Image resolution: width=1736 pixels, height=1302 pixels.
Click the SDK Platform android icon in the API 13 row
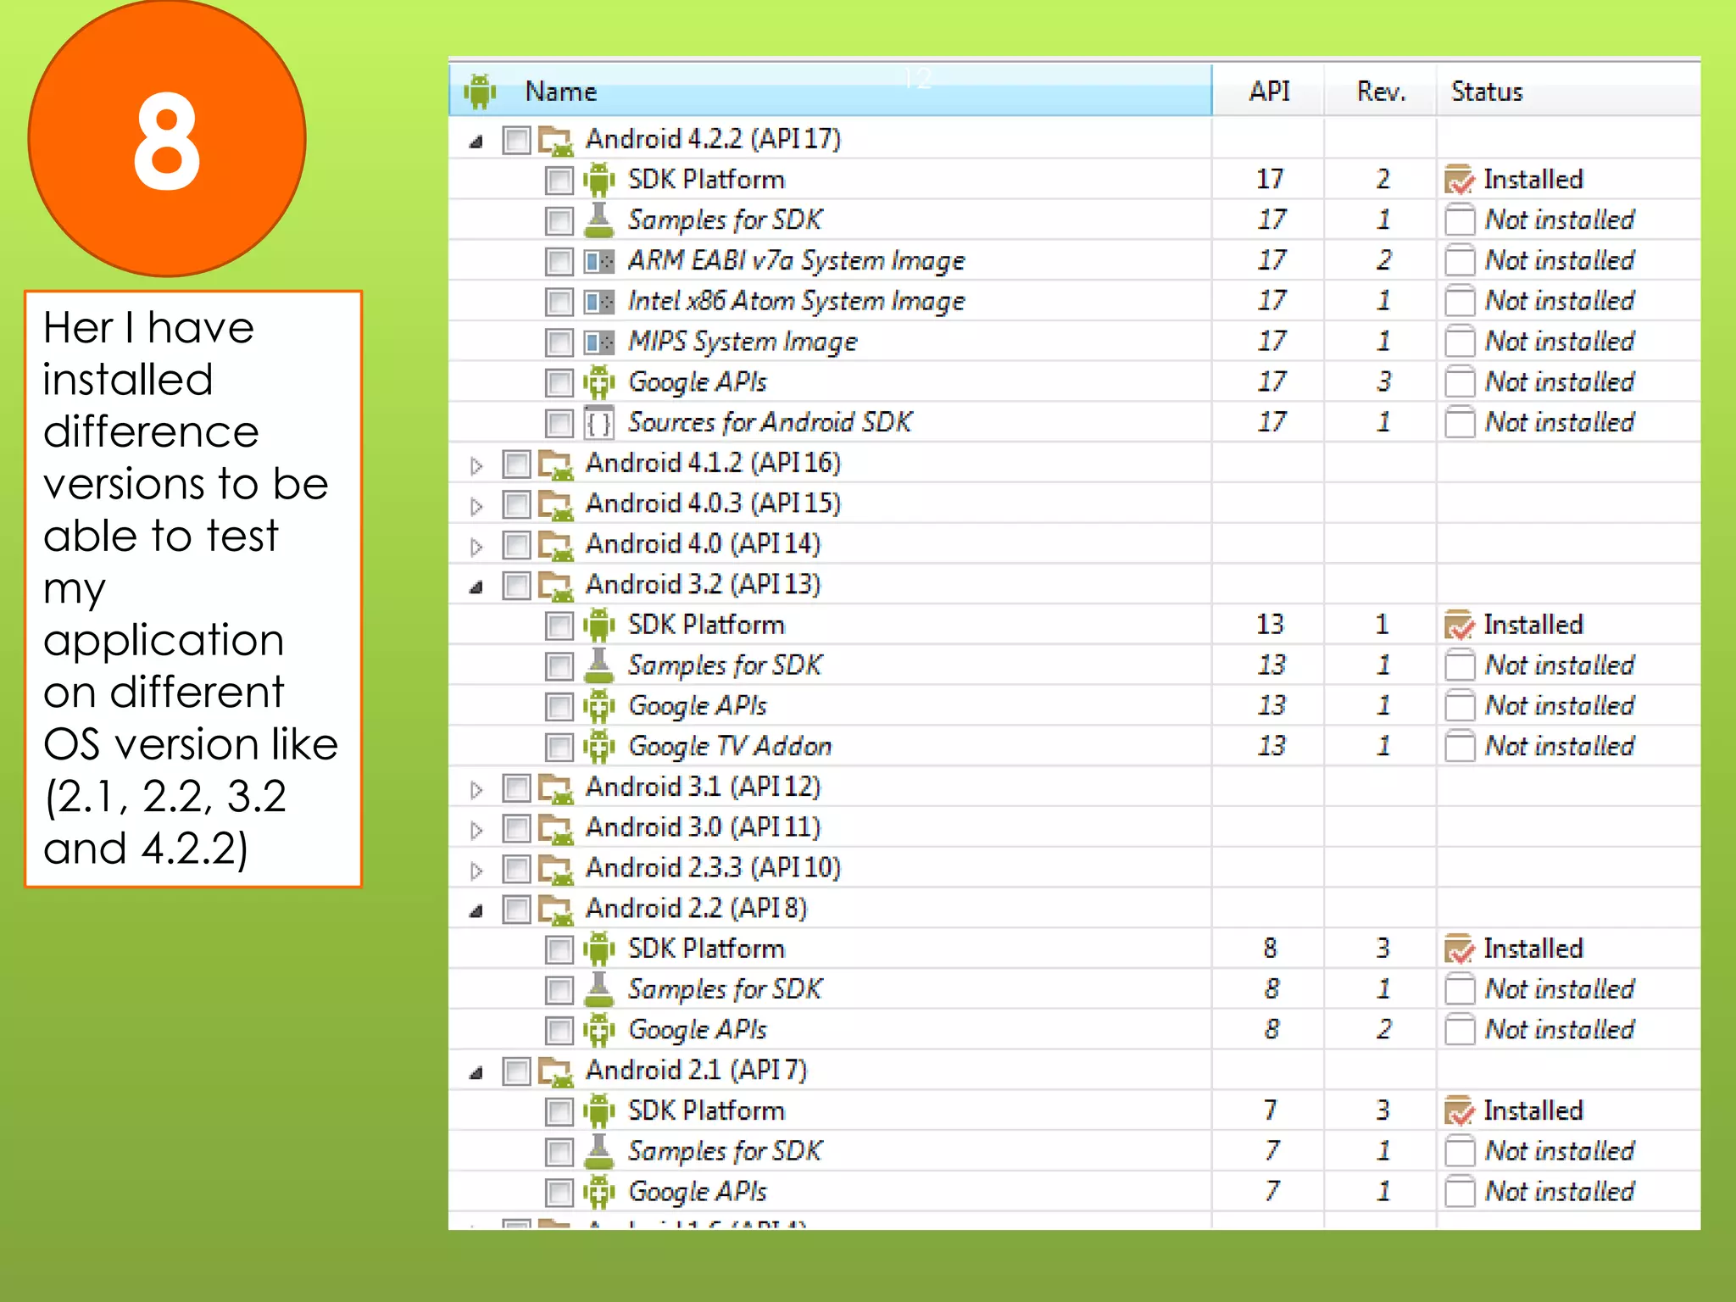(x=599, y=626)
